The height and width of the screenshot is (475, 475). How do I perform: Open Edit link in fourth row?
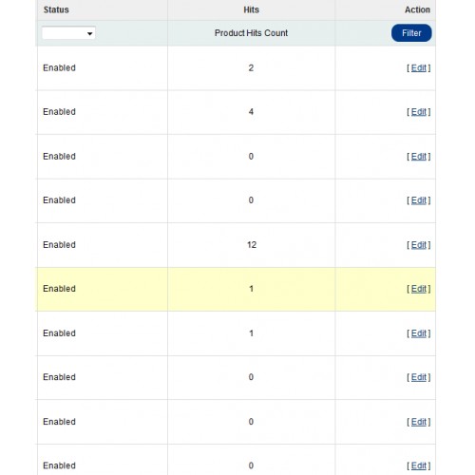(419, 200)
